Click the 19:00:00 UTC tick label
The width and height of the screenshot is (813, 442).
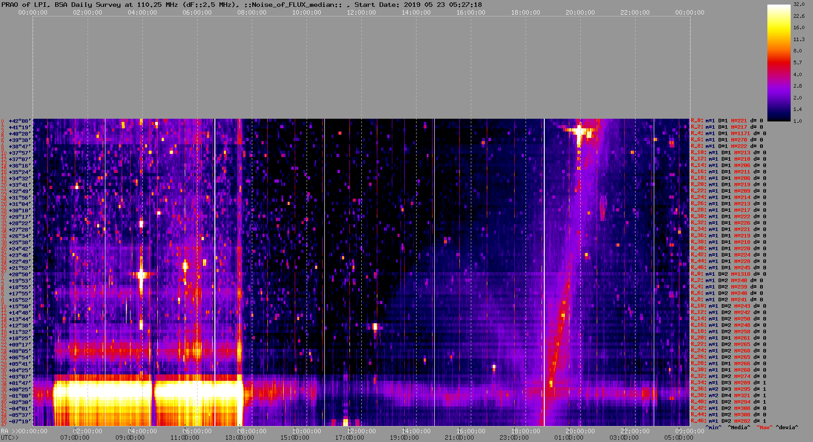pos(404,437)
